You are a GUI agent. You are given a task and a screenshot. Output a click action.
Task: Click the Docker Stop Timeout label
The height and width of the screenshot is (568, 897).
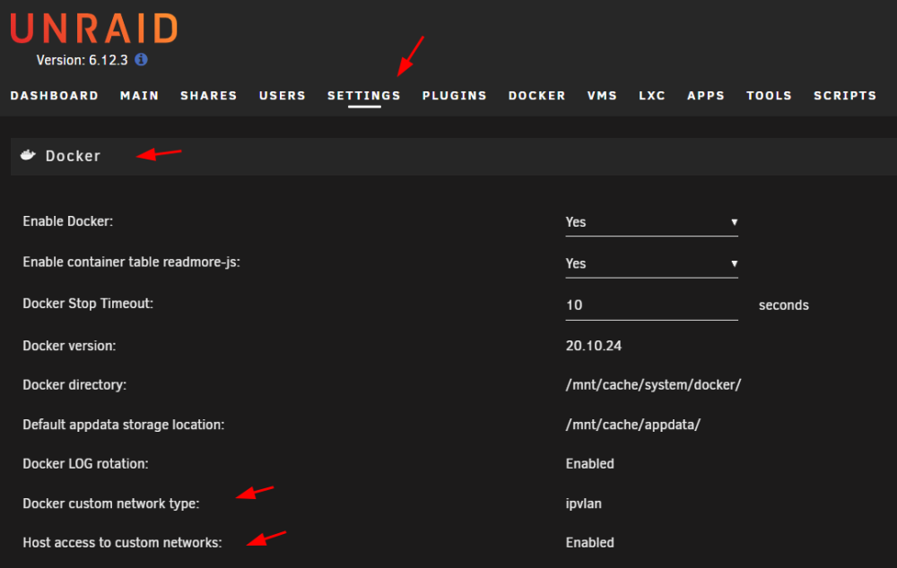88,304
